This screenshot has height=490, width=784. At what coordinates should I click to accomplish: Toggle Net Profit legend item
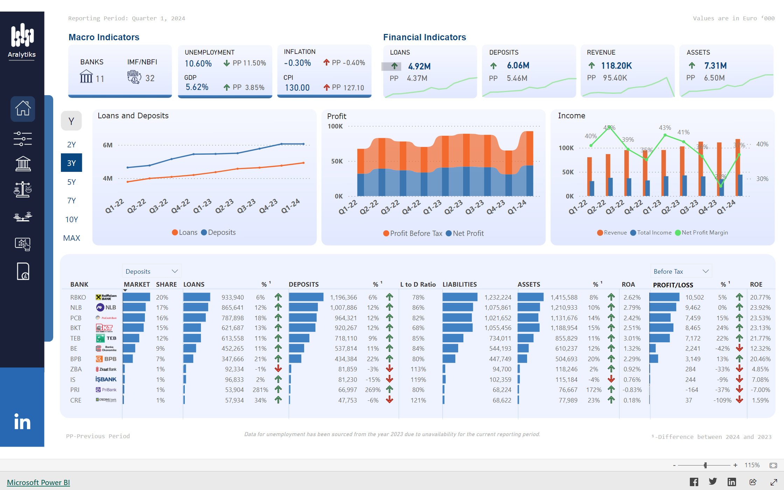tap(465, 233)
